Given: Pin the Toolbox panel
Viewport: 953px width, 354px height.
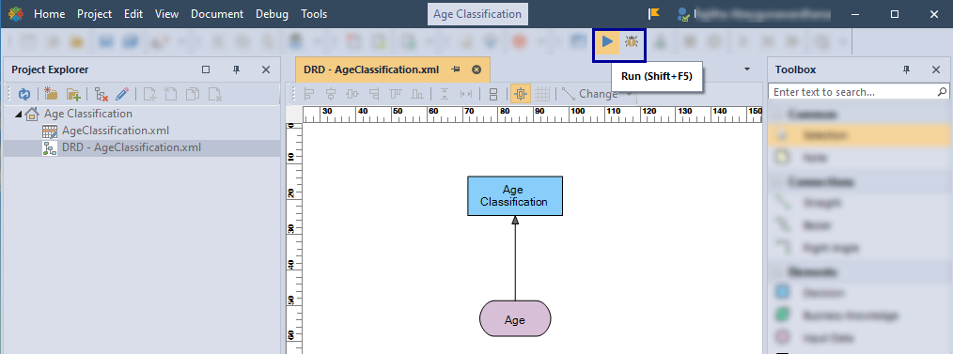Looking at the screenshot, I should (x=906, y=69).
